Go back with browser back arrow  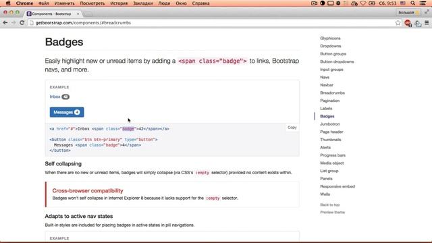tap(5, 23)
